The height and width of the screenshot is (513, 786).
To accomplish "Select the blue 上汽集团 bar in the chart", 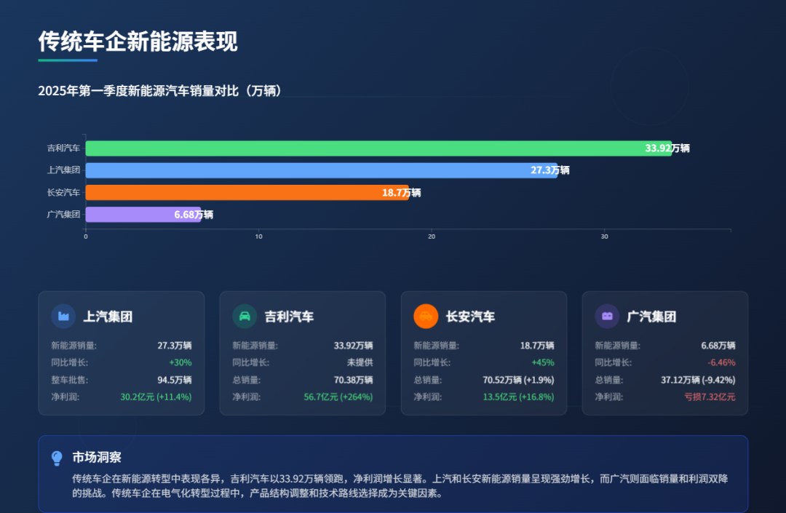I will click(x=322, y=170).
